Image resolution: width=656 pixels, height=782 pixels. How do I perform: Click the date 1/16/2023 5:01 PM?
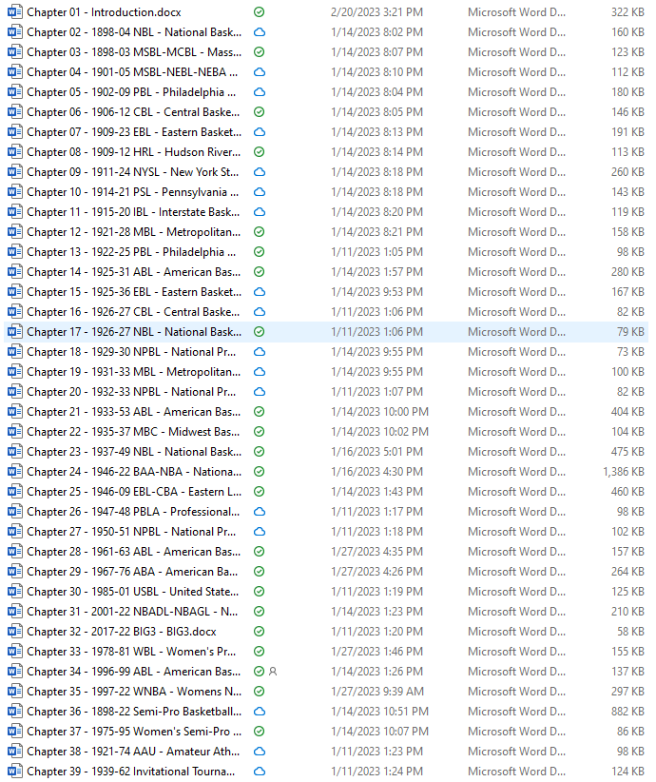[376, 451]
